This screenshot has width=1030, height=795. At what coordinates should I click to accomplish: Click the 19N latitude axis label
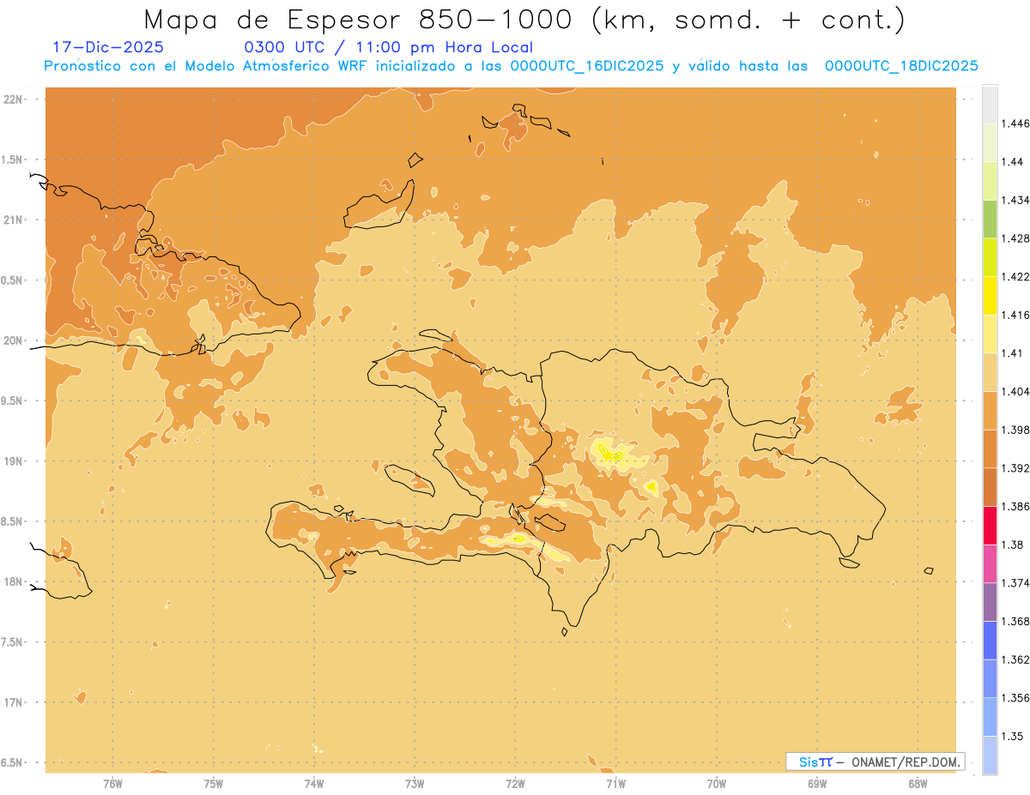tap(15, 461)
